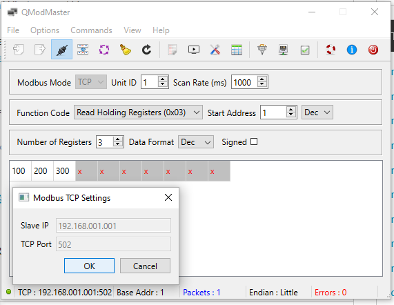The image size is (394, 305).
Task: Click the 'Packets : 1' status entry
Action: click(x=201, y=292)
